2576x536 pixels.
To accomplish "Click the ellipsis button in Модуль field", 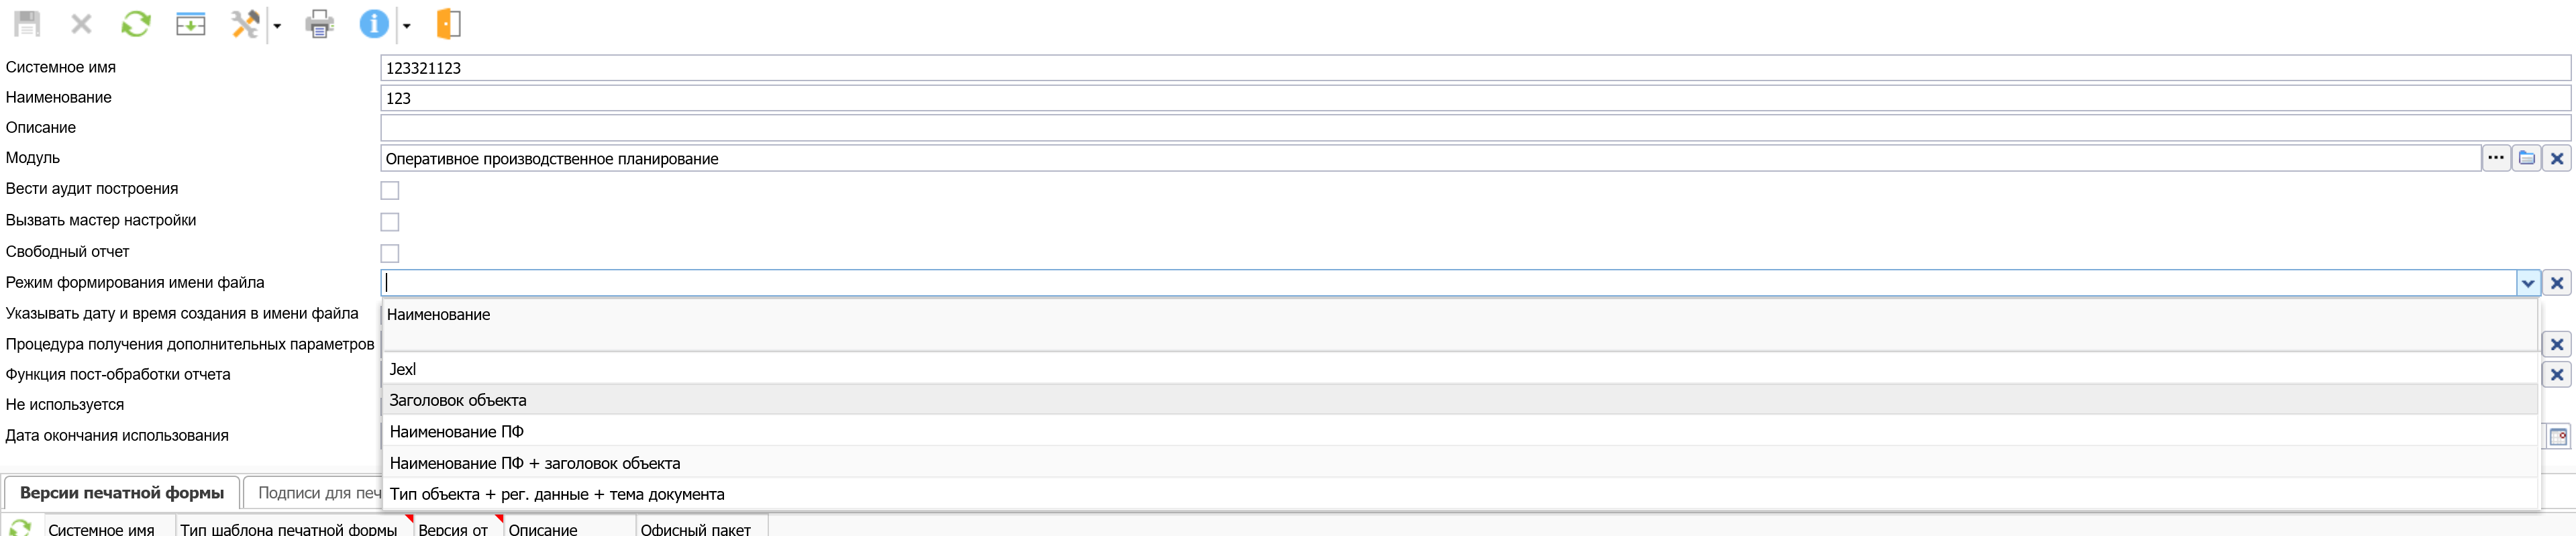I will [2495, 158].
